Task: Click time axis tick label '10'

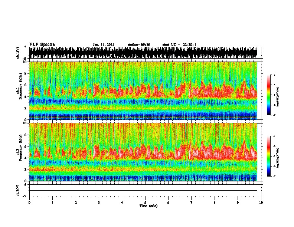Action: 261,203
